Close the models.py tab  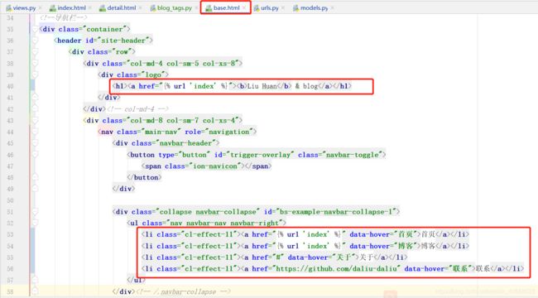pos(333,8)
